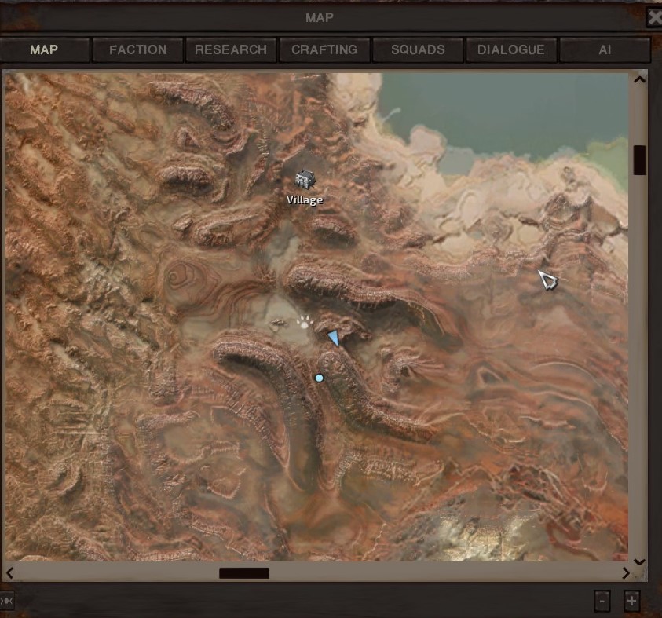Open the AI tab
This screenshot has height=618, width=662.
tap(605, 49)
